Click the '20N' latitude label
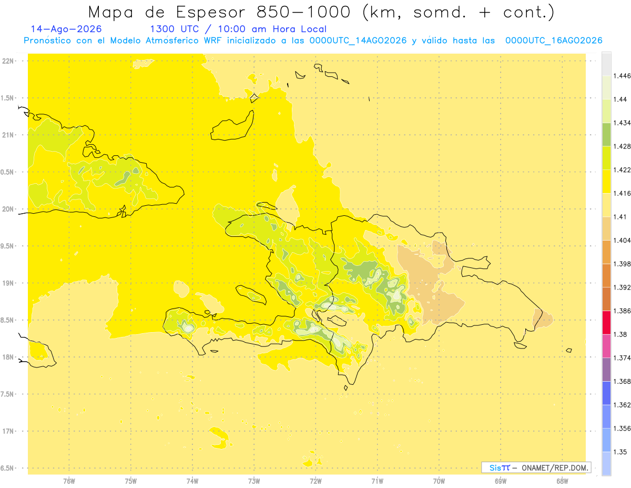The width and height of the screenshot is (631, 488). coord(9,209)
